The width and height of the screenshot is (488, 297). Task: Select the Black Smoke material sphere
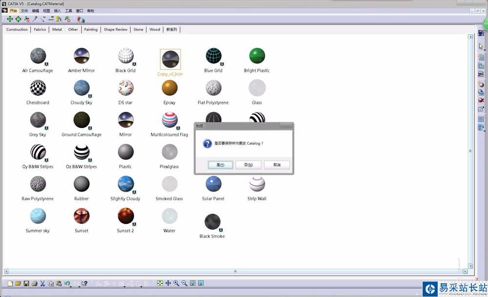212,222
